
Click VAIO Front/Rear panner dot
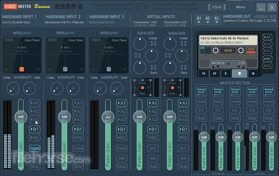(x=142, y=88)
